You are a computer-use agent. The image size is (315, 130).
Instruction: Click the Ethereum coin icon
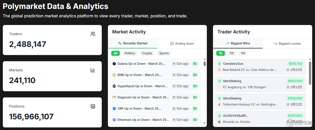click(114, 120)
